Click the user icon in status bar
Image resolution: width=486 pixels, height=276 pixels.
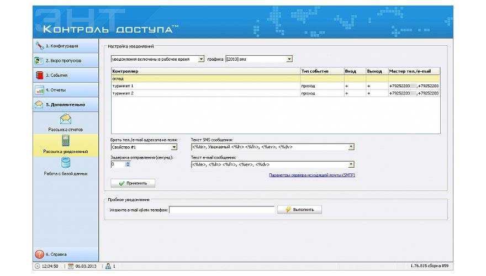coord(108,266)
